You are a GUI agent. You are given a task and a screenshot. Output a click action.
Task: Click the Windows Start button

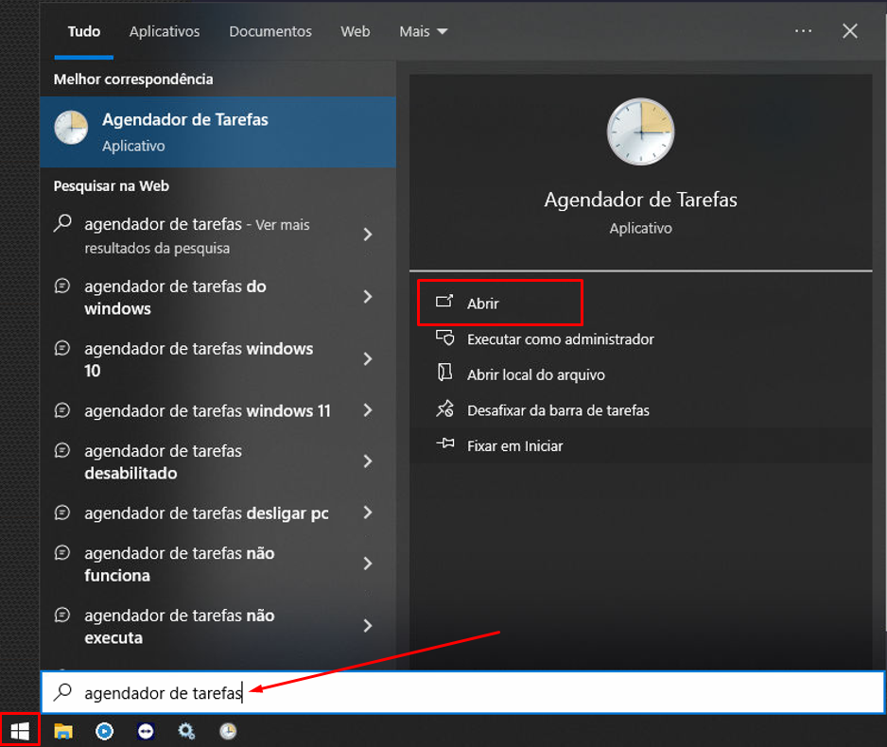pos(20,731)
